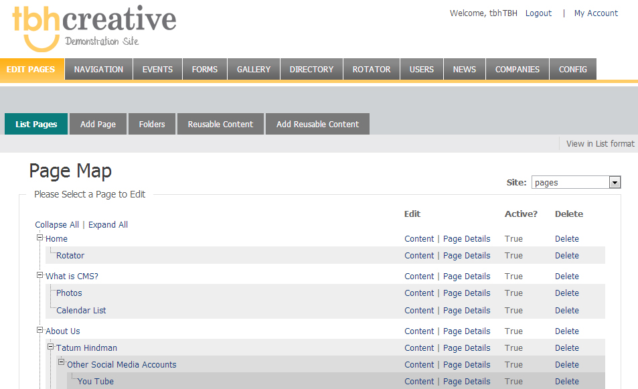Switch to the Navigation tab

pyautogui.click(x=98, y=70)
